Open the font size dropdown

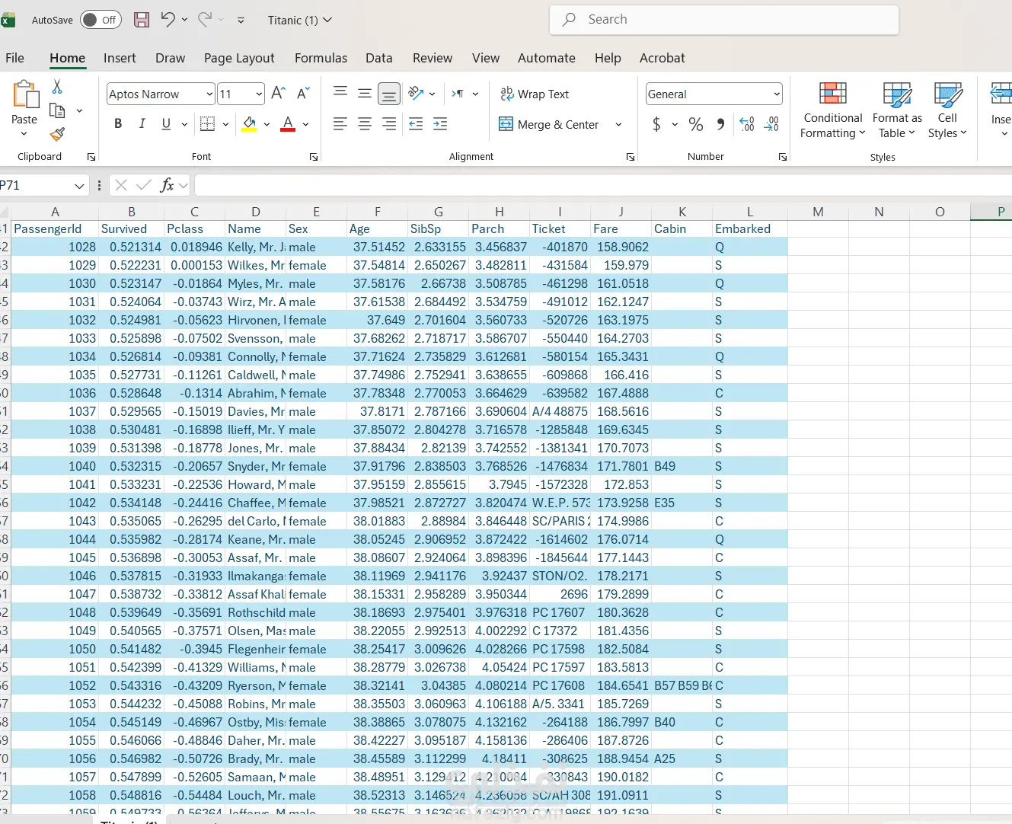[259, 94]
